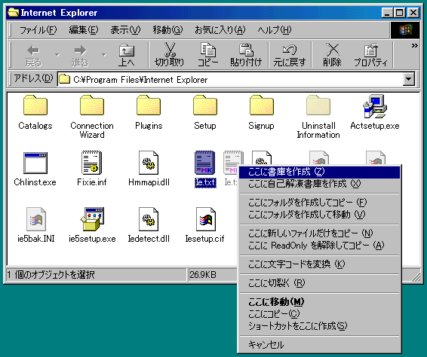This screenshot has height=357, width=427.
Task: Cut selection with the scissors 切り取り icon
Action: [170, 56]
